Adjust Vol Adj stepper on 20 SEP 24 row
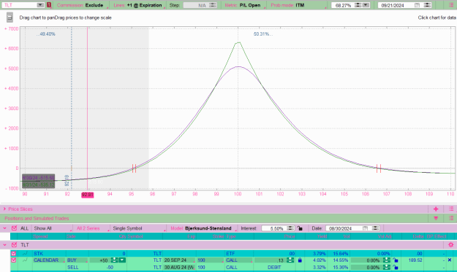The height and width of the screenshot is (272, 457). pos(386,260)
